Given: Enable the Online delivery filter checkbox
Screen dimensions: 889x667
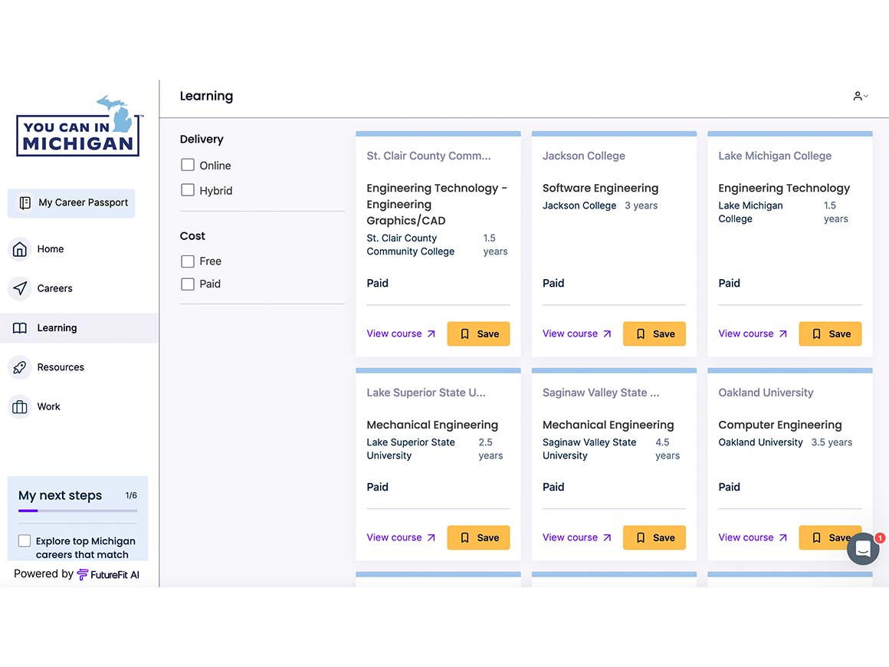Looking at the screenshot, I should (188, 166).
